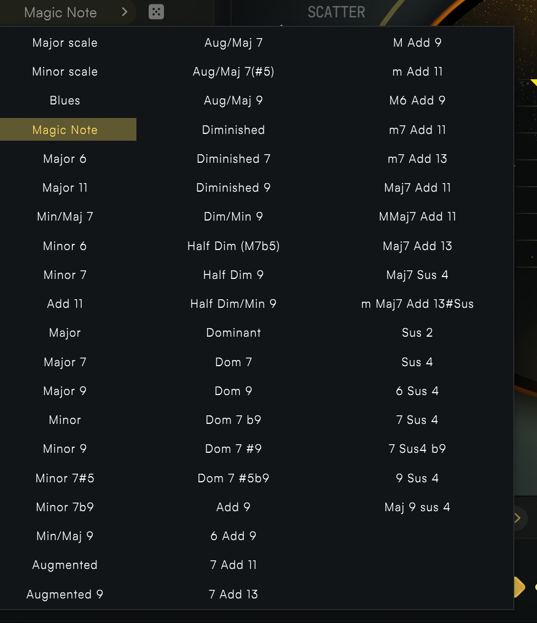Click the SCATTER section label
Screen dimensions: 537x623
pyautogui.click(x=336, y=12)
